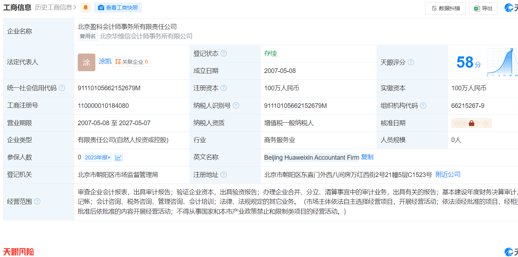Click the orange bell alert icon
This screenshot has width=518, height=257.
coord(86,8)
